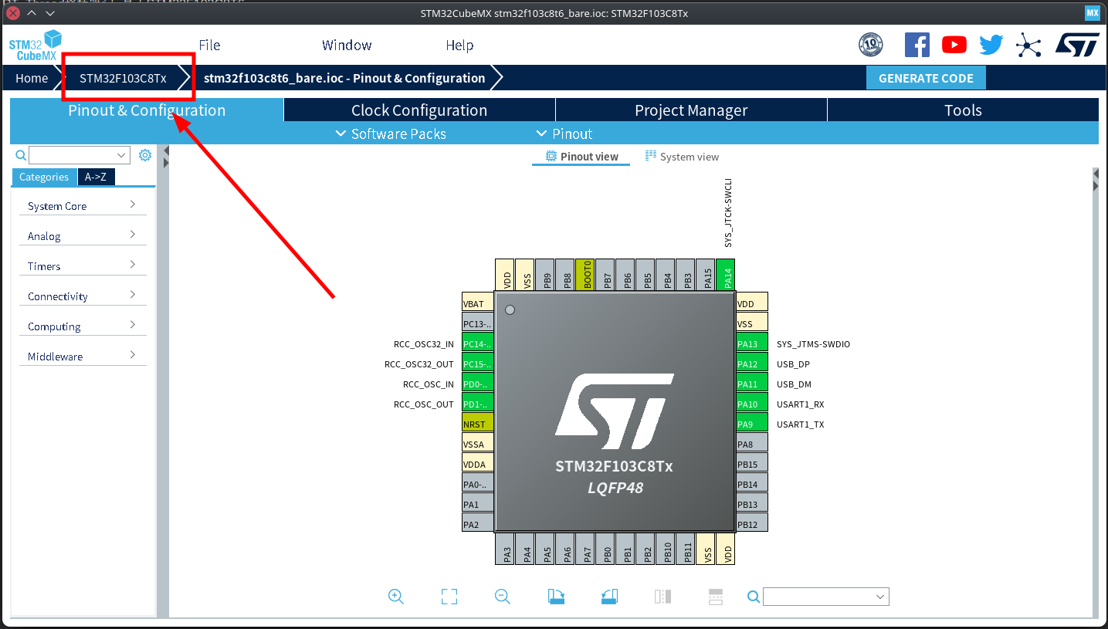Zoom out of the chip view
This screenshot has height=629, width=1108.
point(503,597)
